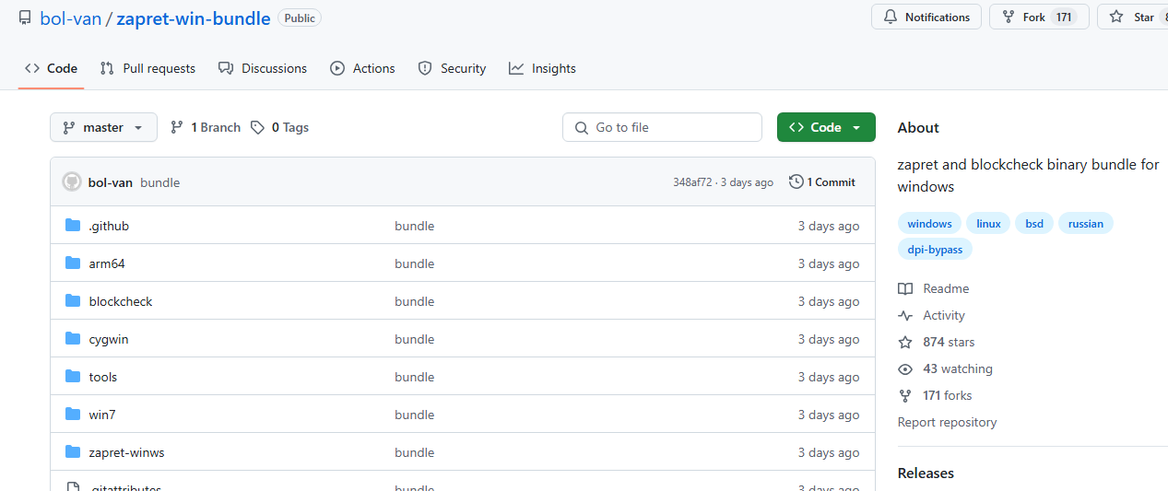Select the dpi-bypass topic tag

point(935,250)
